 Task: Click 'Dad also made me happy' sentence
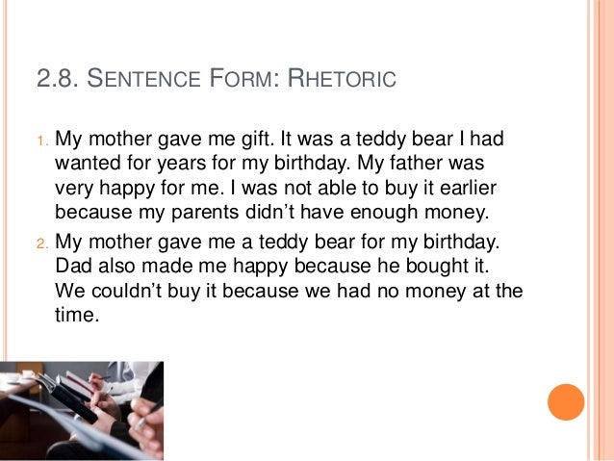(x=171, y=267)
